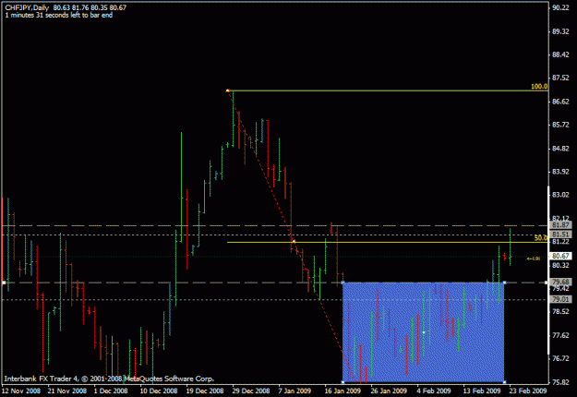
Task: Click the top-left handle of the blue rectangle
Action: 343,283
